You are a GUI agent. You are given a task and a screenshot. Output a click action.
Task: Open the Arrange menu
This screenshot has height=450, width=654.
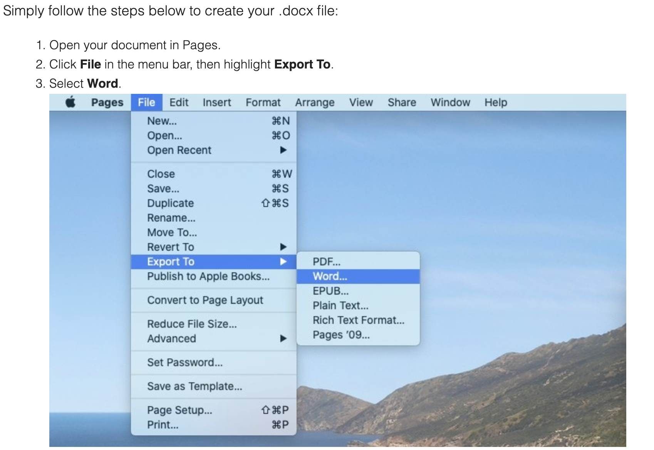[315, 103]
